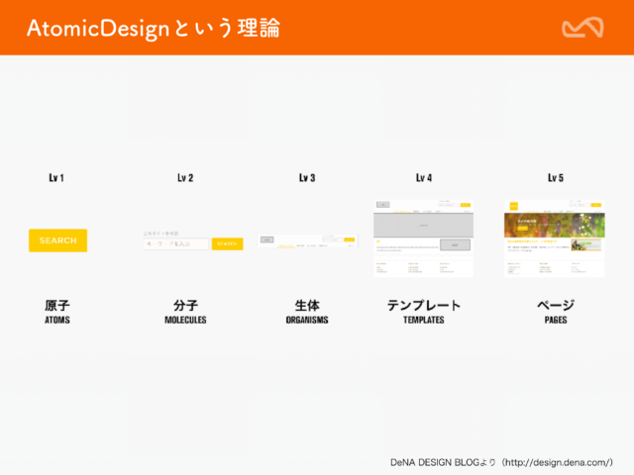Image resolution: width=634 pixels, height=475 pixels.
Task: Select the Lv 5 label
Action: (x=556, y=178)
